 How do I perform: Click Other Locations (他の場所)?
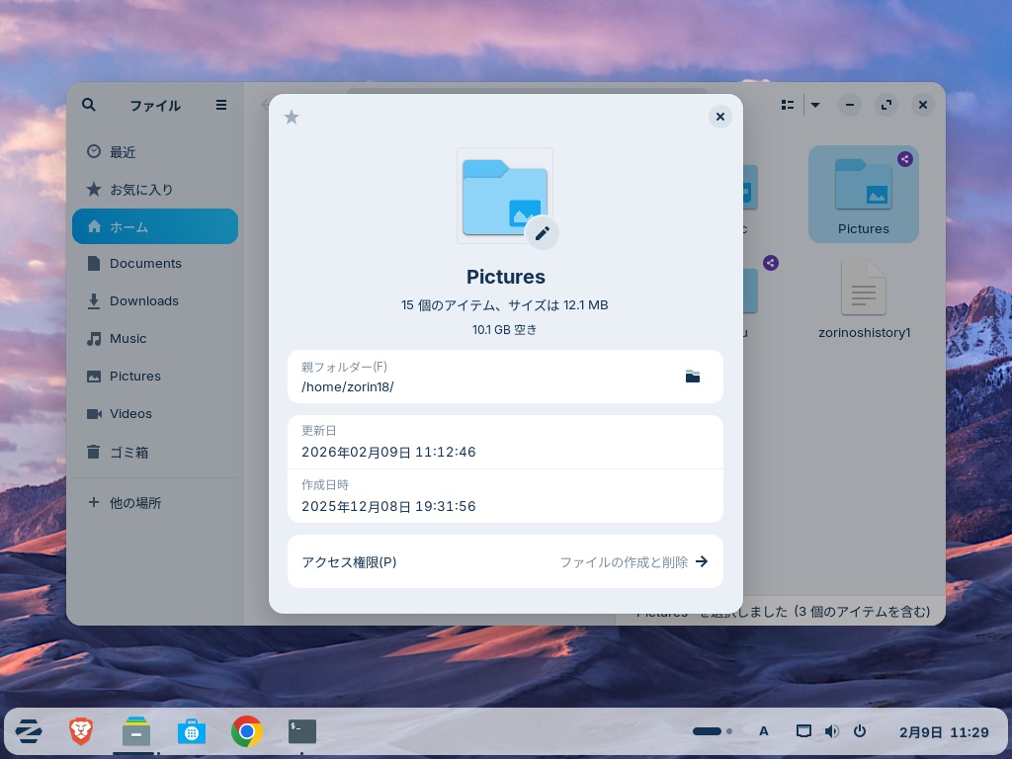click(134, 503)
